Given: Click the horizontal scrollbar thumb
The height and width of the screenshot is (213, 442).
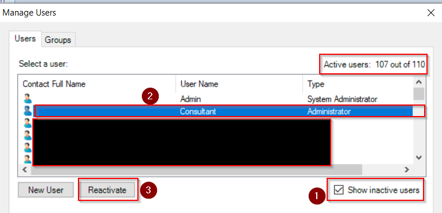Looking at the screenshot, I should pos(196,170).
